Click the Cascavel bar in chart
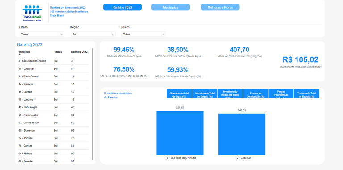343x170 pixels. click(242, 134)
